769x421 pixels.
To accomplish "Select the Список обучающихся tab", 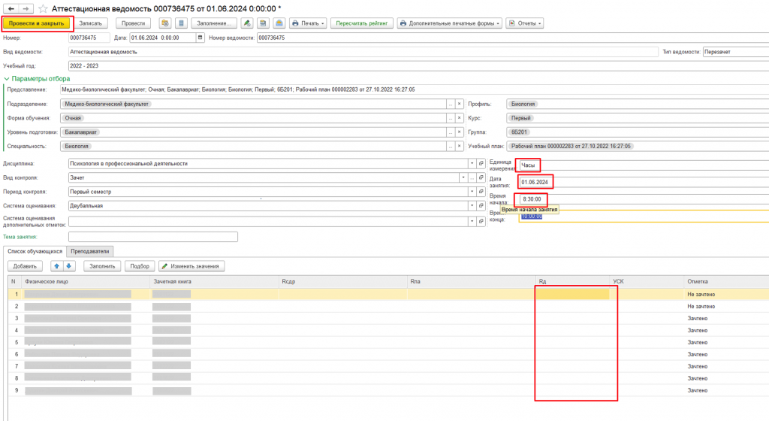I will pos(34,251).
